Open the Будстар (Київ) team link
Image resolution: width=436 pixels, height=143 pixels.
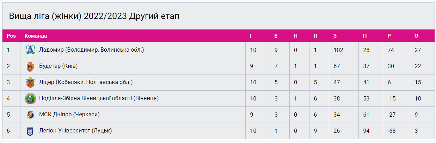[59, 66]
